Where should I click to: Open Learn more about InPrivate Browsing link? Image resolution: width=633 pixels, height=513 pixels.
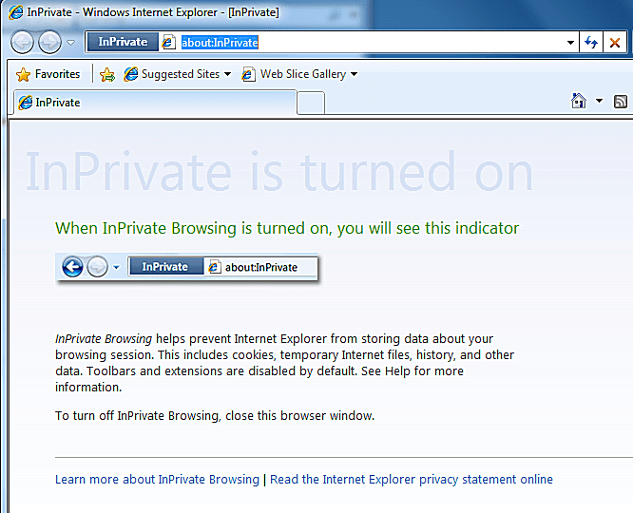coord(157,479)
